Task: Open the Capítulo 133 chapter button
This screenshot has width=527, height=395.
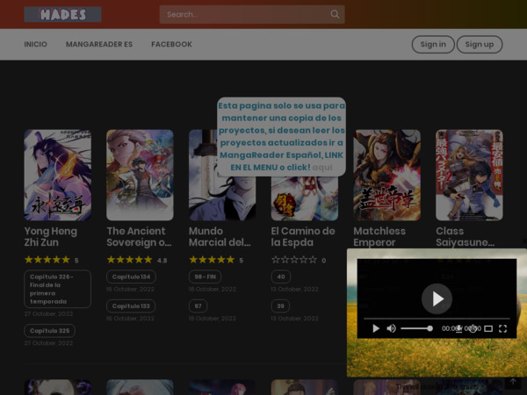Action: point(131,306)
